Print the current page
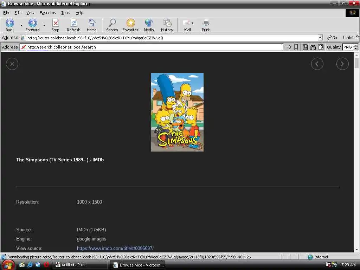The image size is (360, 270). [206, 25]
